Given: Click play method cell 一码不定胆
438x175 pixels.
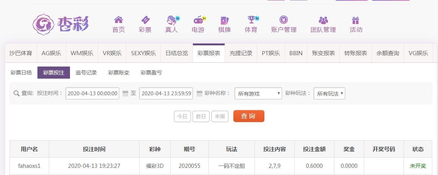Looking at the screenshot, I should coord(231,166).
